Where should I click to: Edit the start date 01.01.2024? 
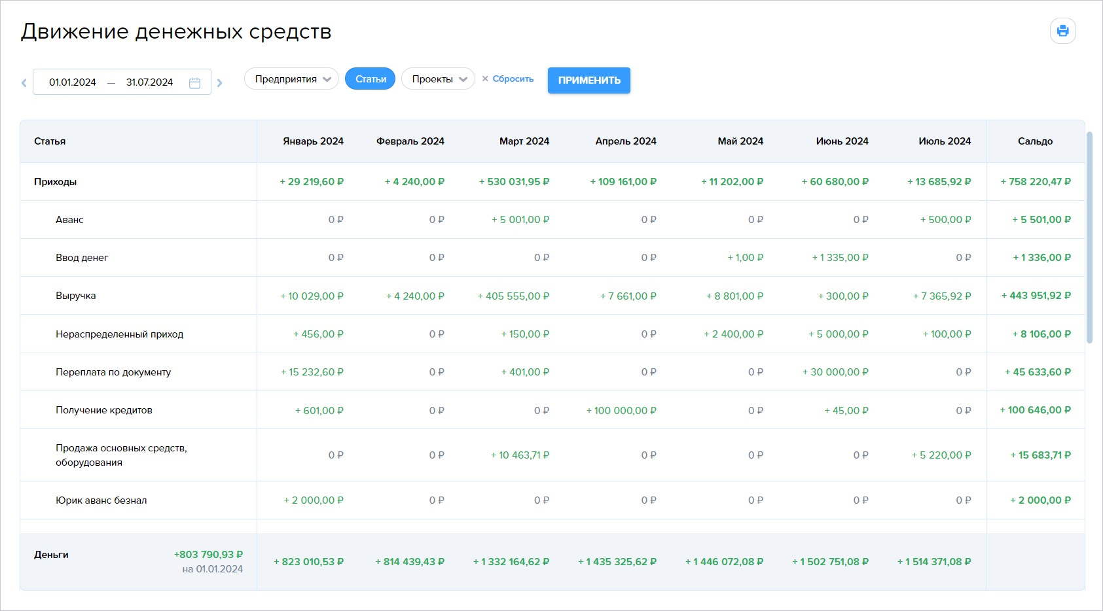[x=73, y=82]
